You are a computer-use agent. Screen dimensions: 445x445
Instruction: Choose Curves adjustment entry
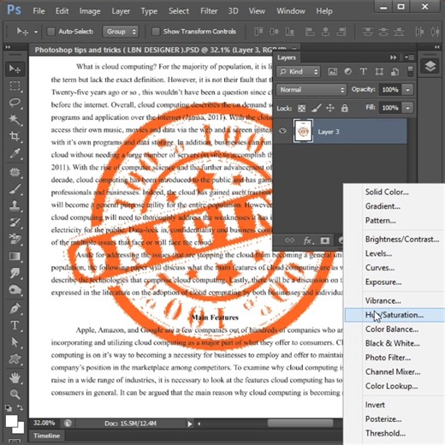coord(395,268)
